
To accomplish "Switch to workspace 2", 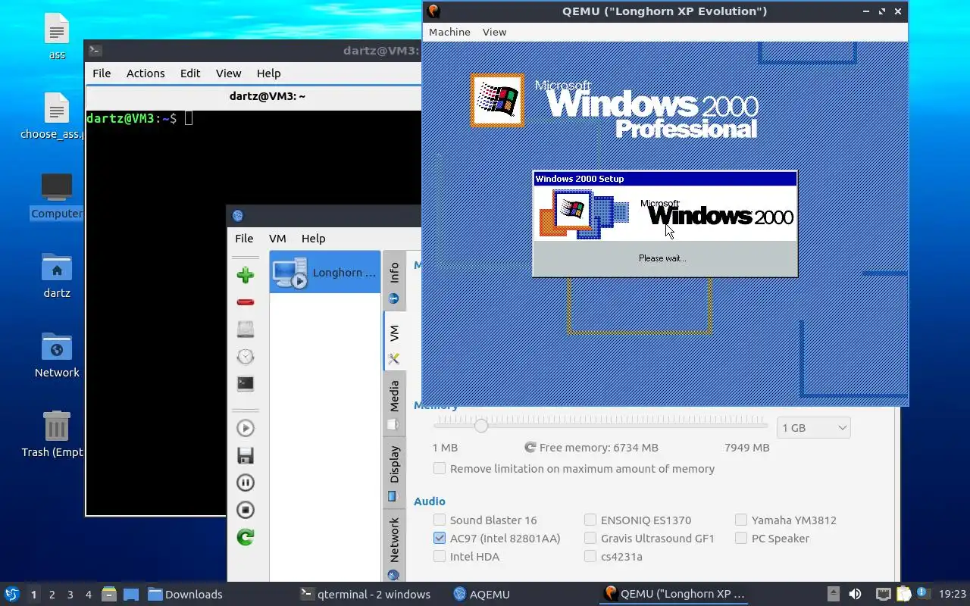I will pyautogui.click(x=52, y=595).
